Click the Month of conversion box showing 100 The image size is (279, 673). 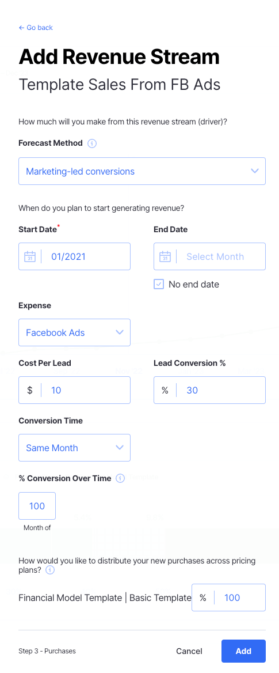37,505
